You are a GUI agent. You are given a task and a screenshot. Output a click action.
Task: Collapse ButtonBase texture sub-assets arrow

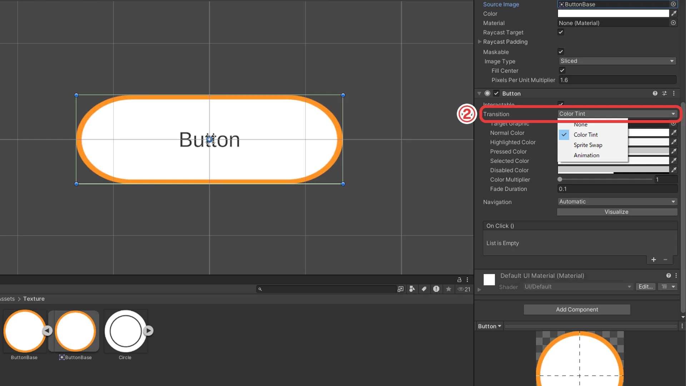tap(47, 331)
